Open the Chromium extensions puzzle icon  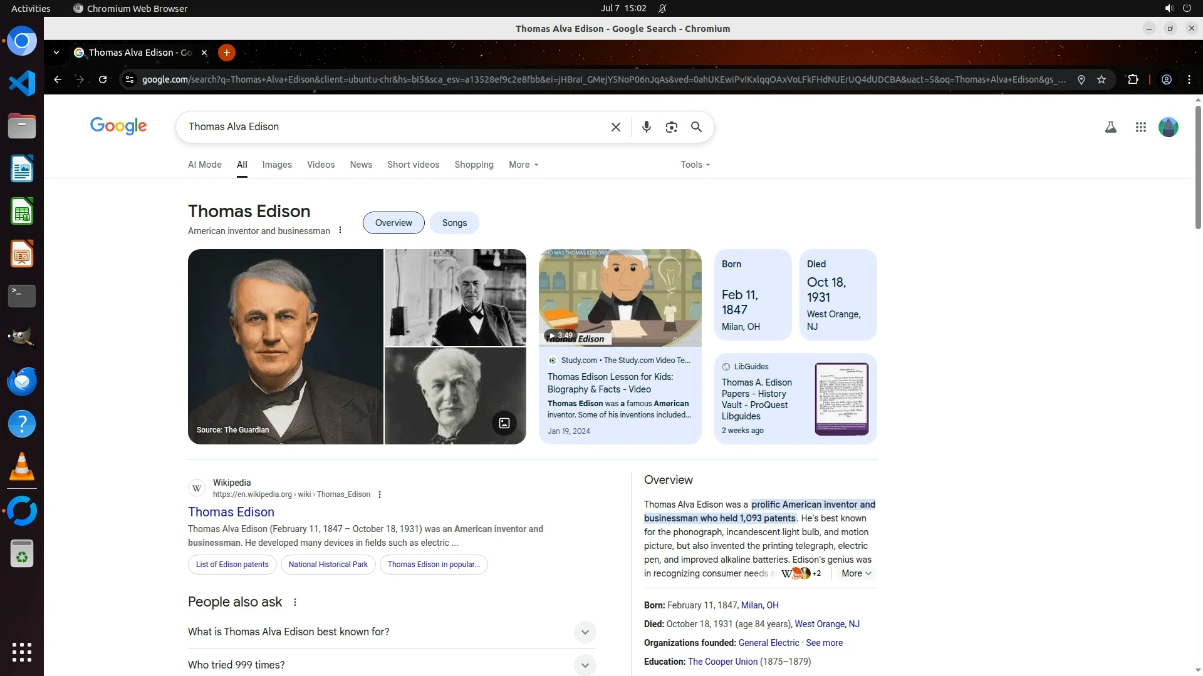(x=1133, y=79)
